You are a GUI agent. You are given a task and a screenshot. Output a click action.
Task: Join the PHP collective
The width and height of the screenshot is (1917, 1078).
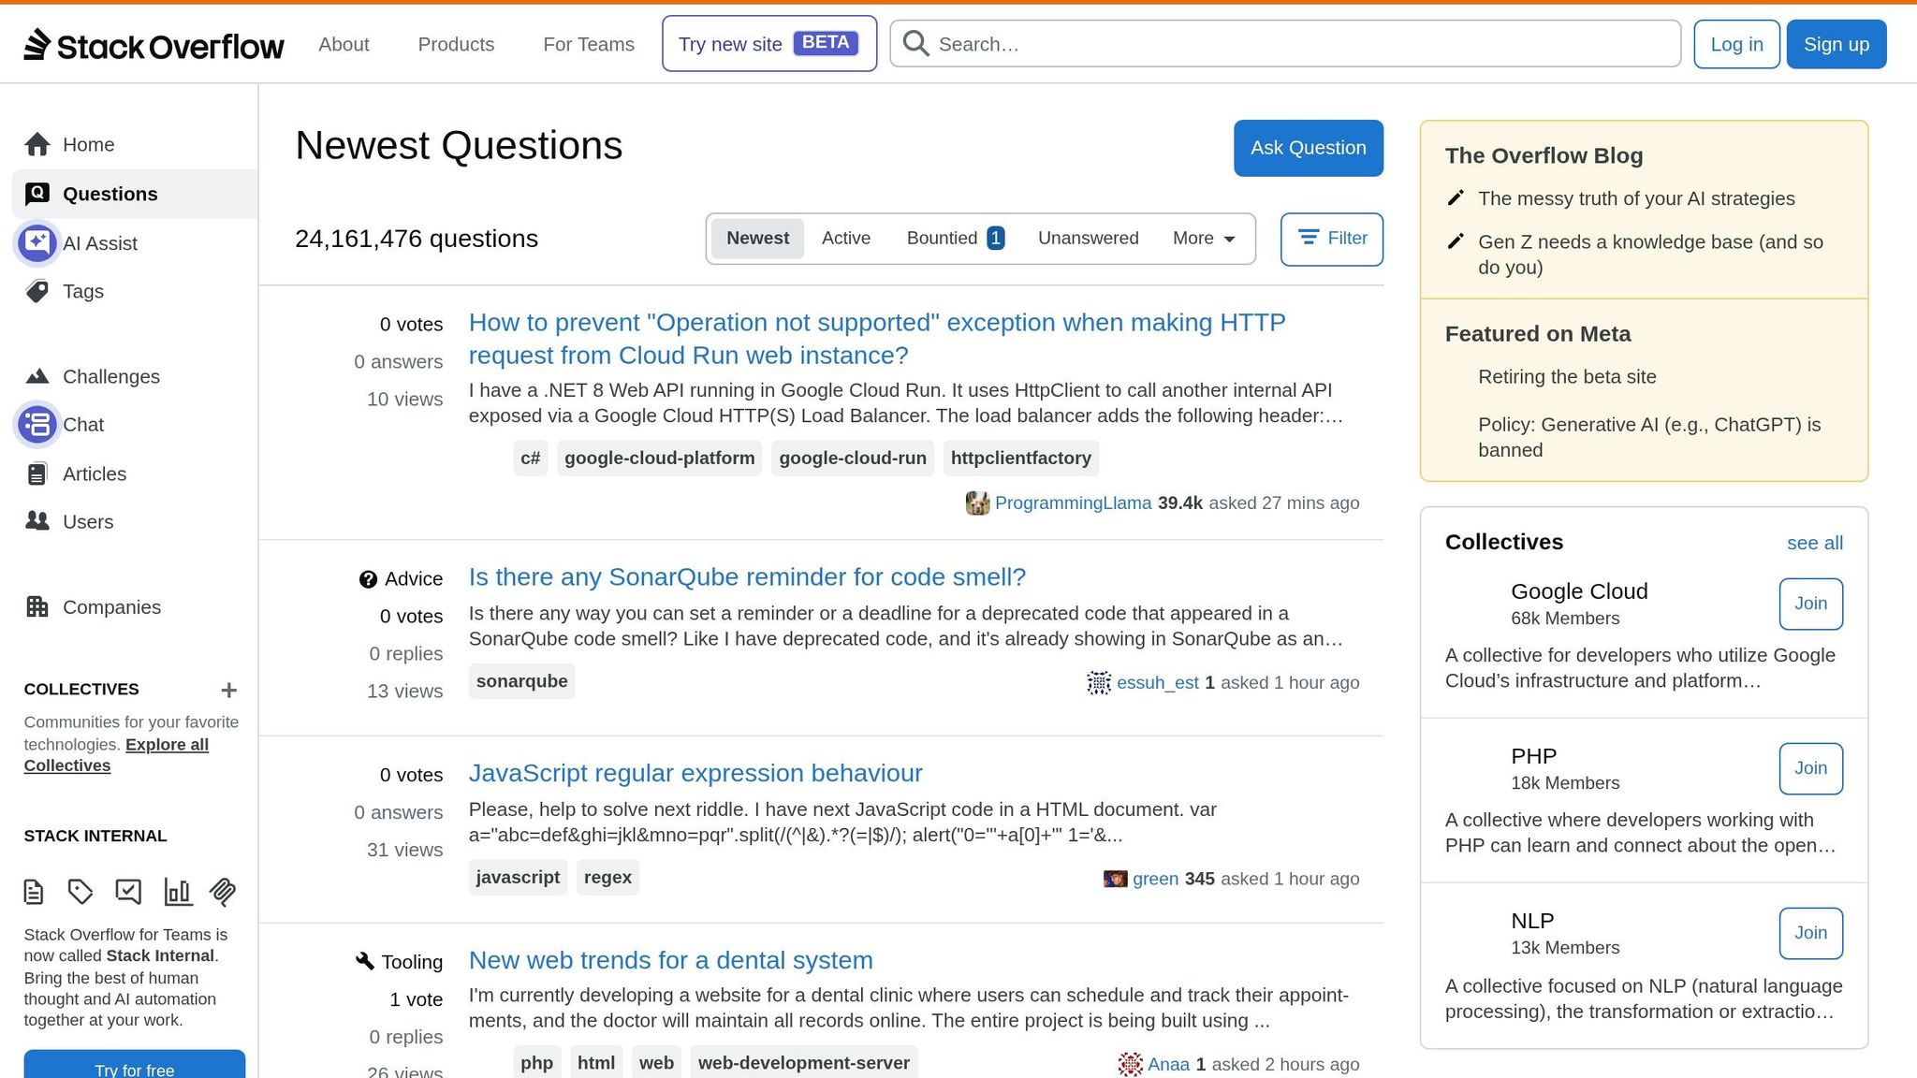1809,767
